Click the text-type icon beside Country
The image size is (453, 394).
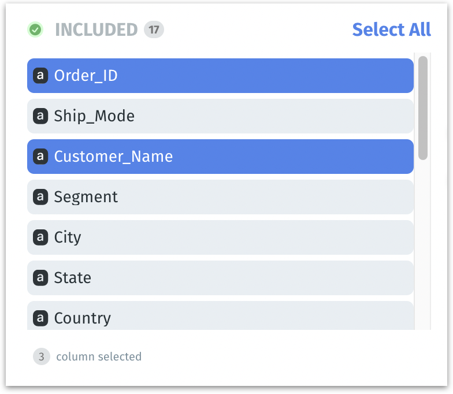pyautogui.click(x=40, y=318)
